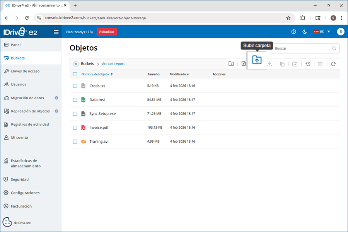This screenshot has width=348, height=232.
Task: Click the bucket home icon in breadcrumb
Action: pyautogui.click(x=75, y=64)
